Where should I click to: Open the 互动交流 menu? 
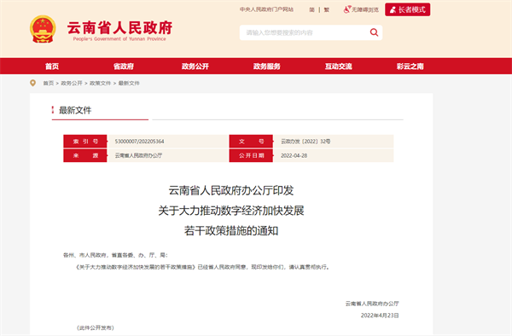pos(338,67)
